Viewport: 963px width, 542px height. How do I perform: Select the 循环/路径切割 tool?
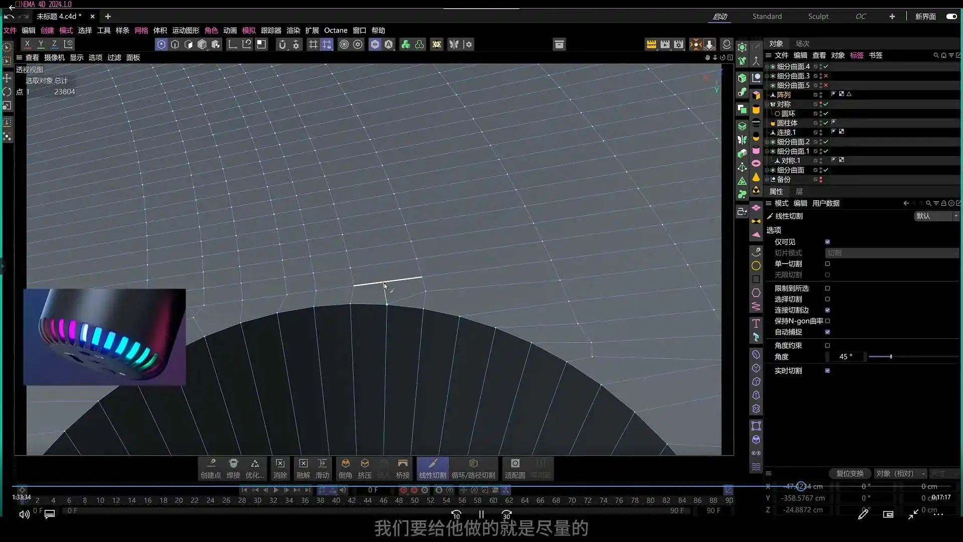coord(473,469)
